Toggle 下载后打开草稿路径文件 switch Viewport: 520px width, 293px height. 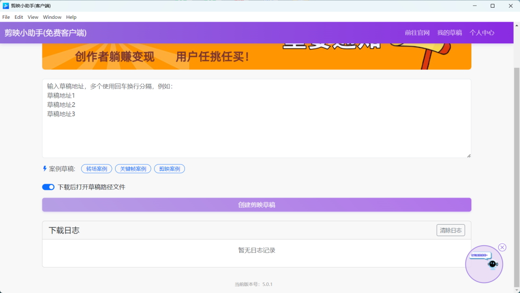coord(48,187)
